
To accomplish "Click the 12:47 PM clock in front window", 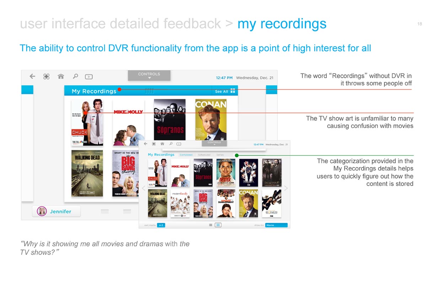I will [x=259, y=144].
